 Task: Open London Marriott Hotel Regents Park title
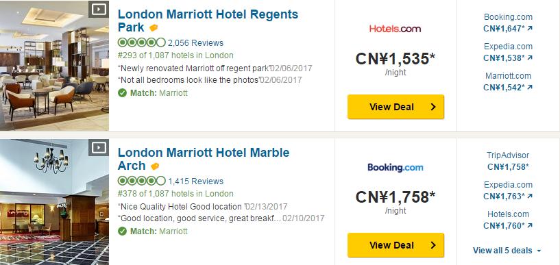click(x=208, y=21)
